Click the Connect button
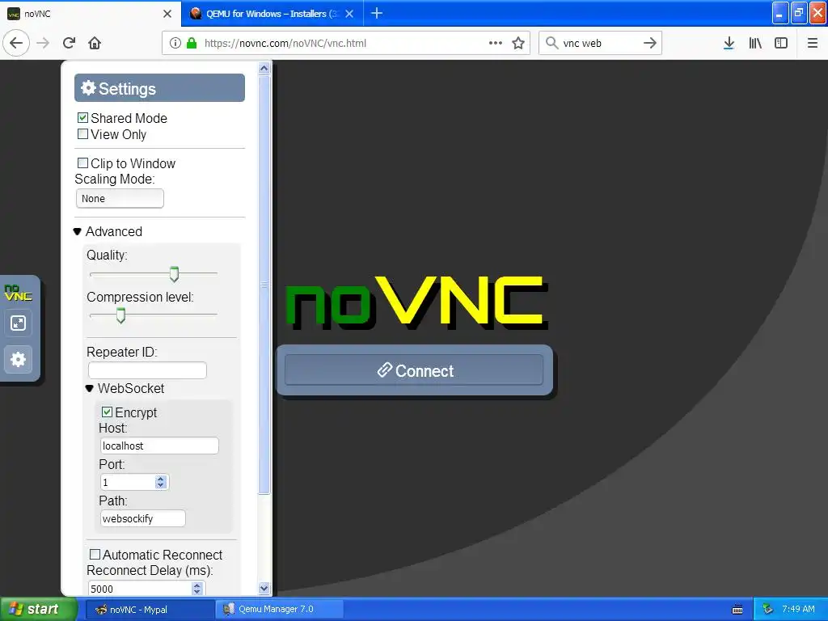Image resolution: width=828 pixels, height=621 pixels. point(414,370)
